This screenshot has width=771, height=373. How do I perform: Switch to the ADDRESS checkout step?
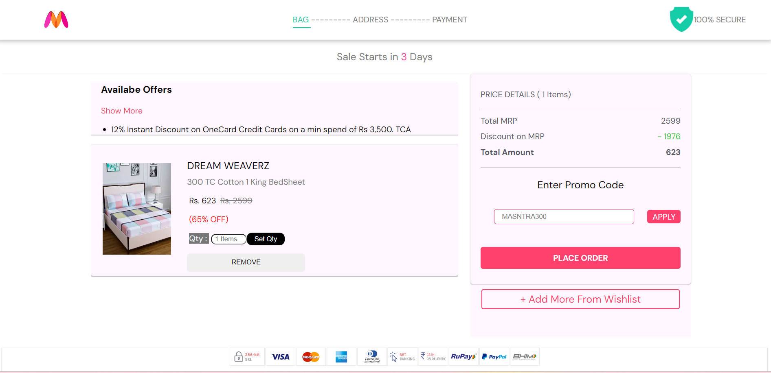370,20
